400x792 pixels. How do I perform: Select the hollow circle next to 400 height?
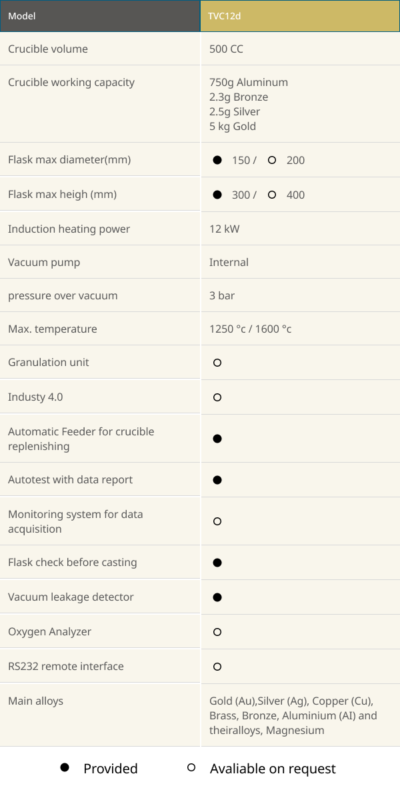coord(272,195)
